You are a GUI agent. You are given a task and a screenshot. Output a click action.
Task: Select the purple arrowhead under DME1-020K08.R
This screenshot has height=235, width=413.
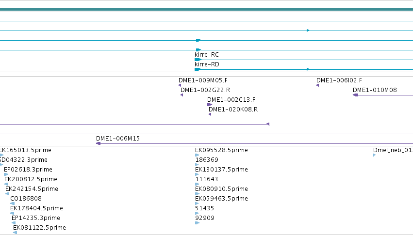(210, 114)
